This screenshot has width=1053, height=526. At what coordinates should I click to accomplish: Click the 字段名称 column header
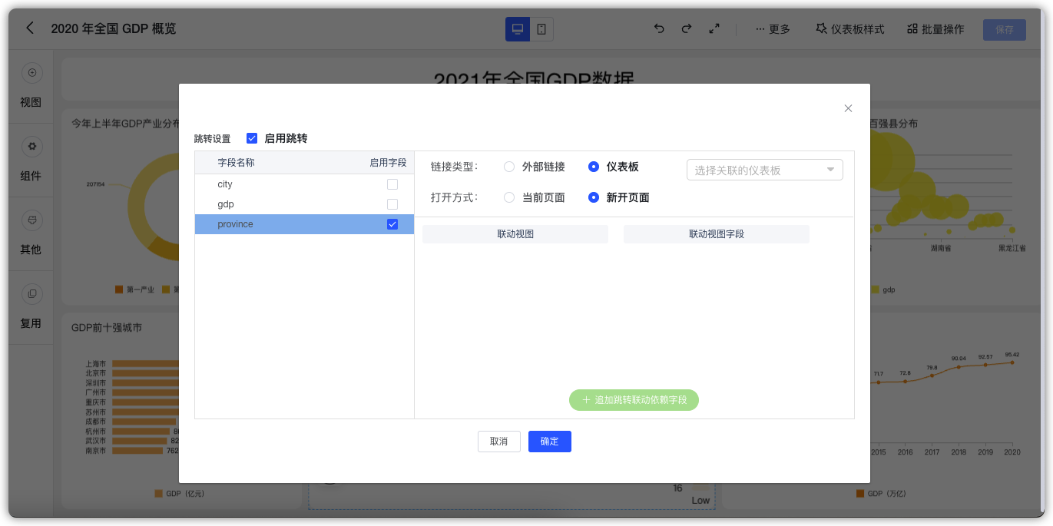(x=236, y=163)
